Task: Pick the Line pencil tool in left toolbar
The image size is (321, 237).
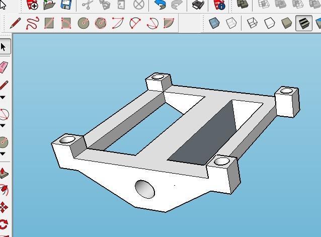Action: point(4,85)
